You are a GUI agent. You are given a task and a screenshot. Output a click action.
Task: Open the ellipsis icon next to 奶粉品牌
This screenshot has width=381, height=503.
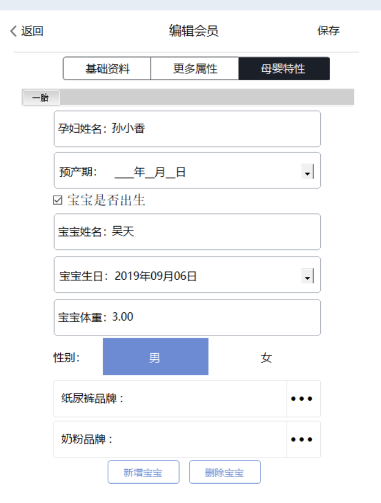click(302, 439)
